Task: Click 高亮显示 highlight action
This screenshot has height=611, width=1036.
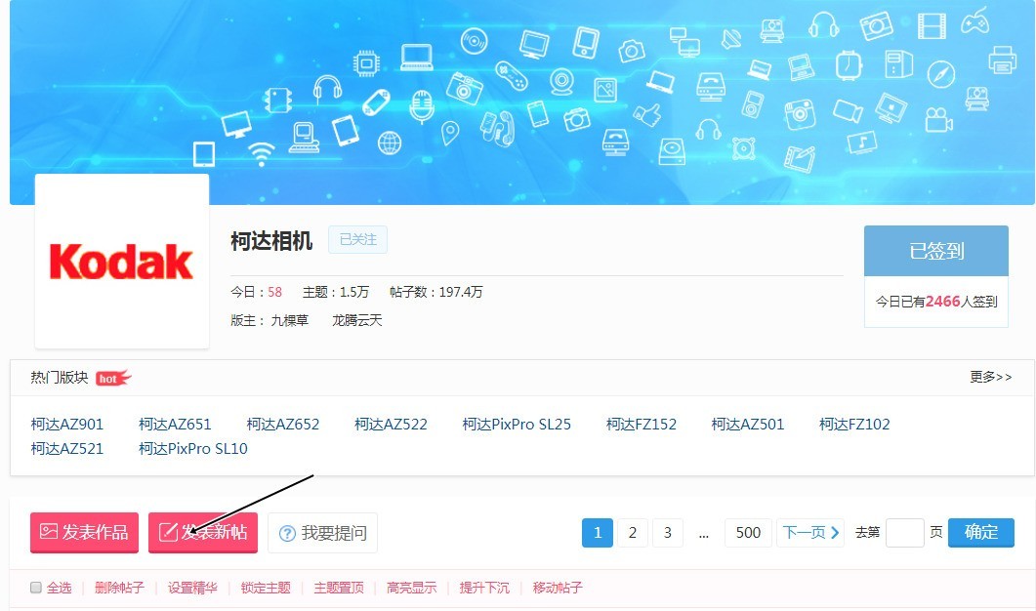Action: pos(412,588)
